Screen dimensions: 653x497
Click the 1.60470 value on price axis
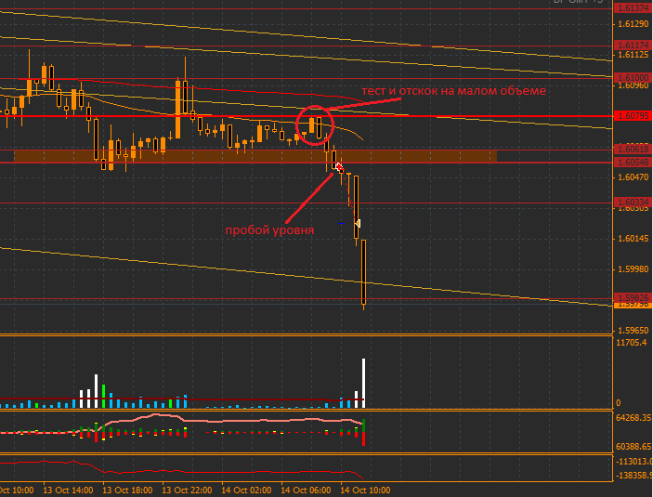click(633, 177)
